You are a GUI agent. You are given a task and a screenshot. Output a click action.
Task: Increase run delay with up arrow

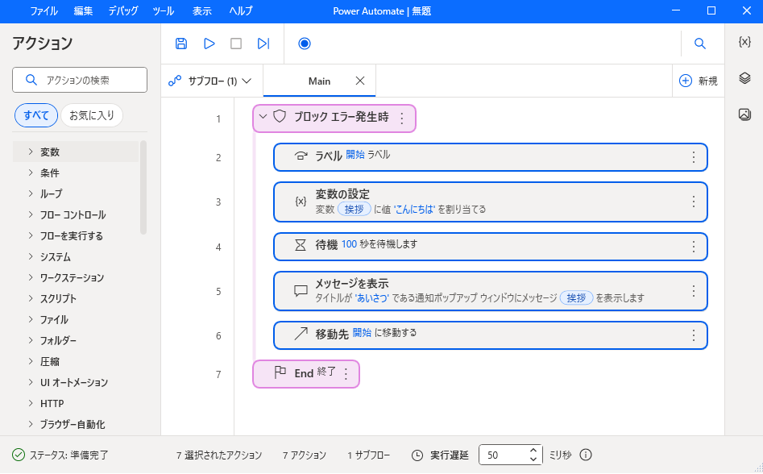point(533,451)
